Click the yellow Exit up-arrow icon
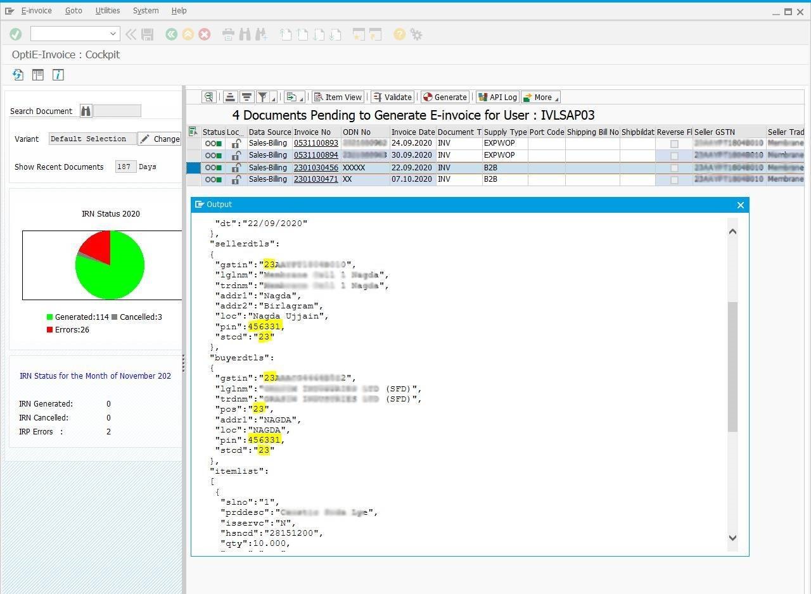 (x=188, y=34)
